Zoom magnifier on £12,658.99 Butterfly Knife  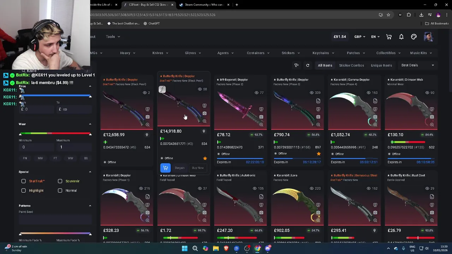tap(148, 125)
